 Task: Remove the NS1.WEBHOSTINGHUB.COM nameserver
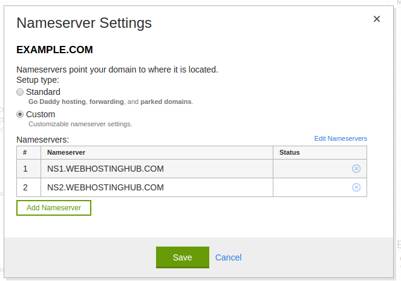coord(356,169)
